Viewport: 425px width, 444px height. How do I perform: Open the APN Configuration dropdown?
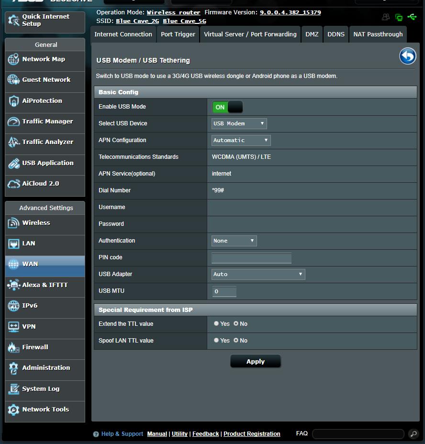pos(241,140)
